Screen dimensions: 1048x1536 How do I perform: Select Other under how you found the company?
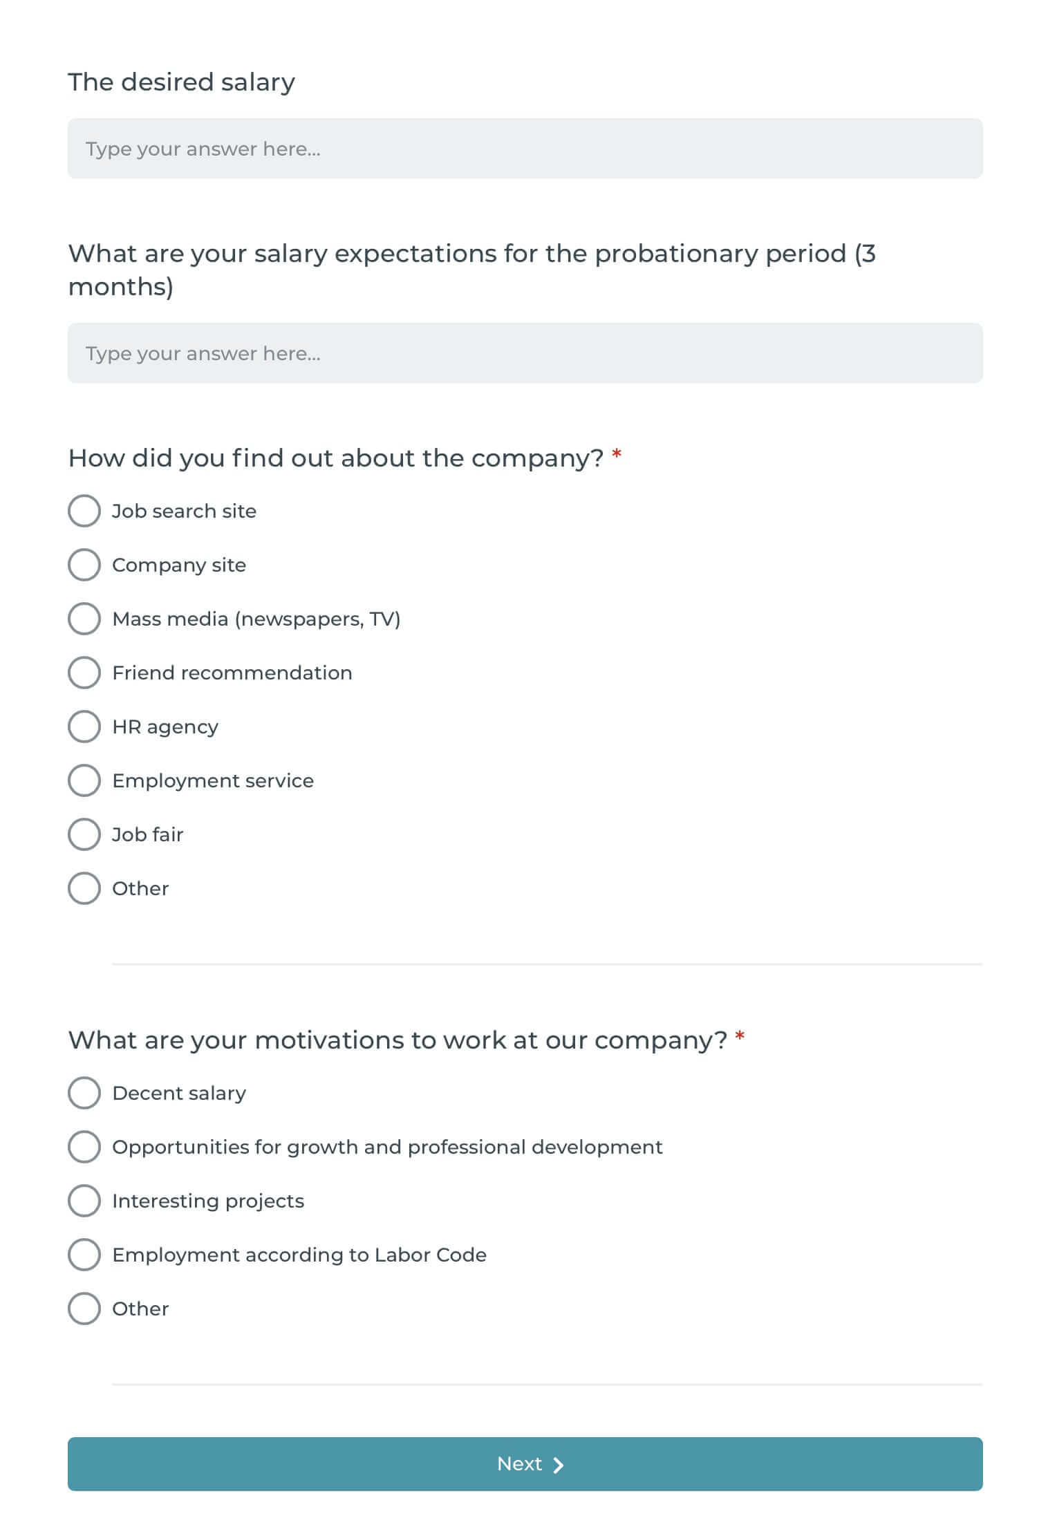84,888
